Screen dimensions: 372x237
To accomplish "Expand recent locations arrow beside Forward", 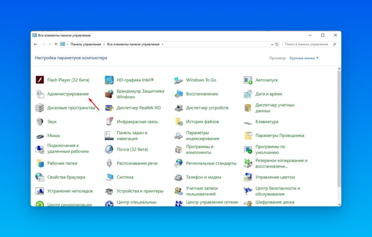I will (50, 44).
